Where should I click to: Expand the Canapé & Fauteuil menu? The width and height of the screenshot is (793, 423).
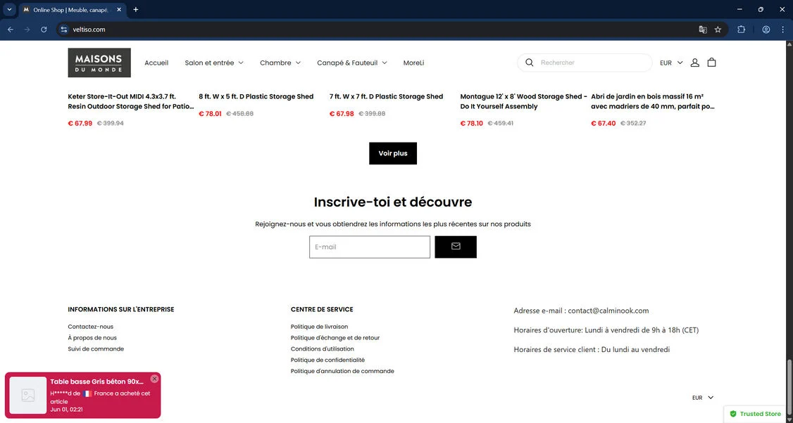point(352,63)
